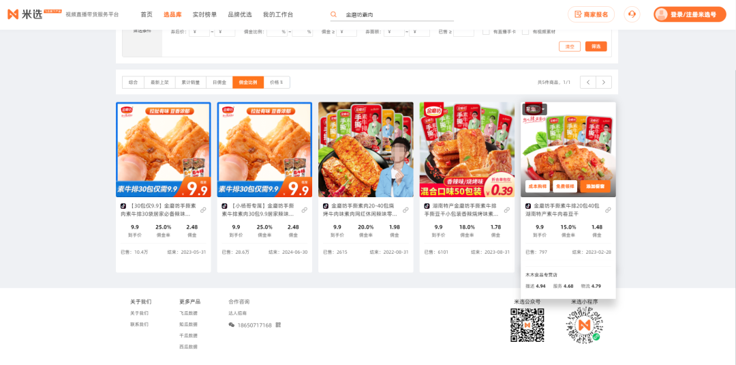Open 关于我们 footer link

click(139, 313)
